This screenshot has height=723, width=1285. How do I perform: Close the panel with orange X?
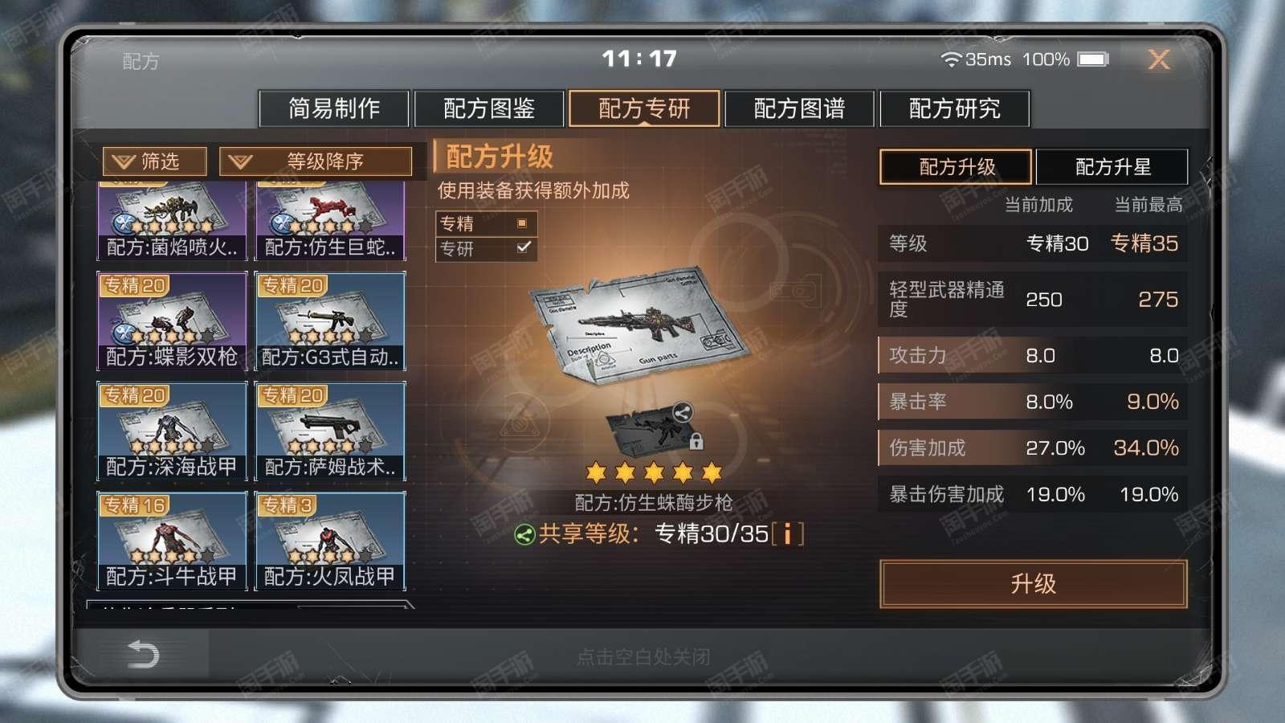click(x=1159, y=59)
